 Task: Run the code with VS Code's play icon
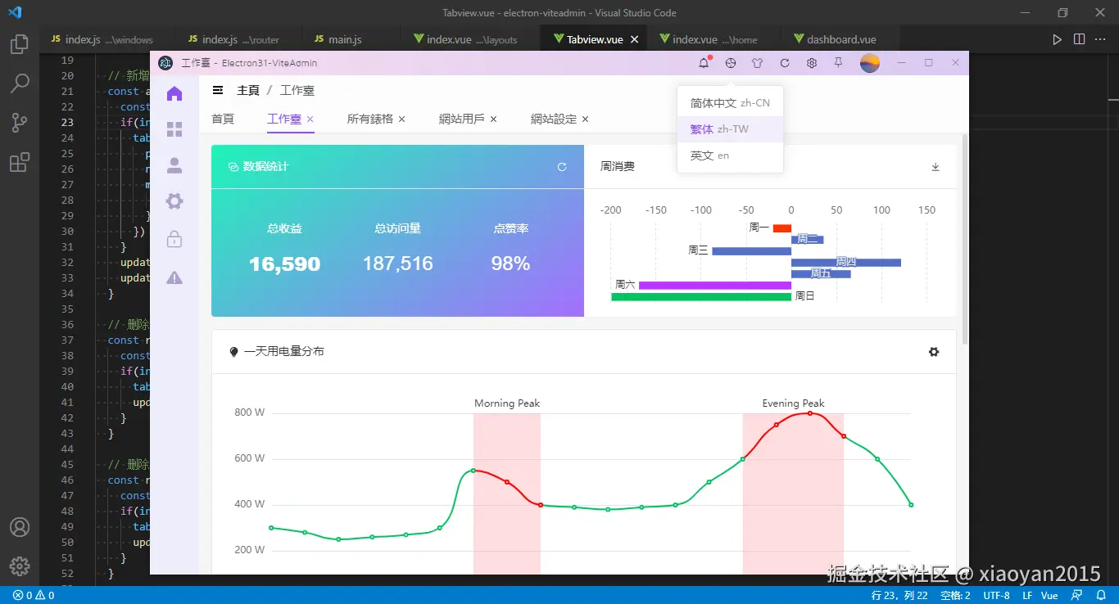(x=1058, y=39)
